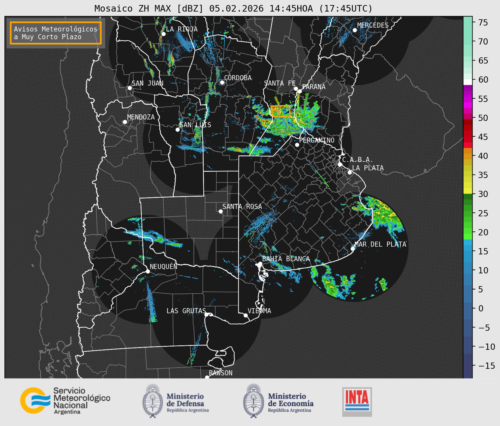
Task: Click the CÓRDOBA city label
Action: [238, 78]
